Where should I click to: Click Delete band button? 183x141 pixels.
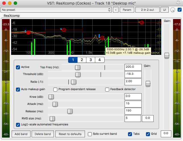43,134
